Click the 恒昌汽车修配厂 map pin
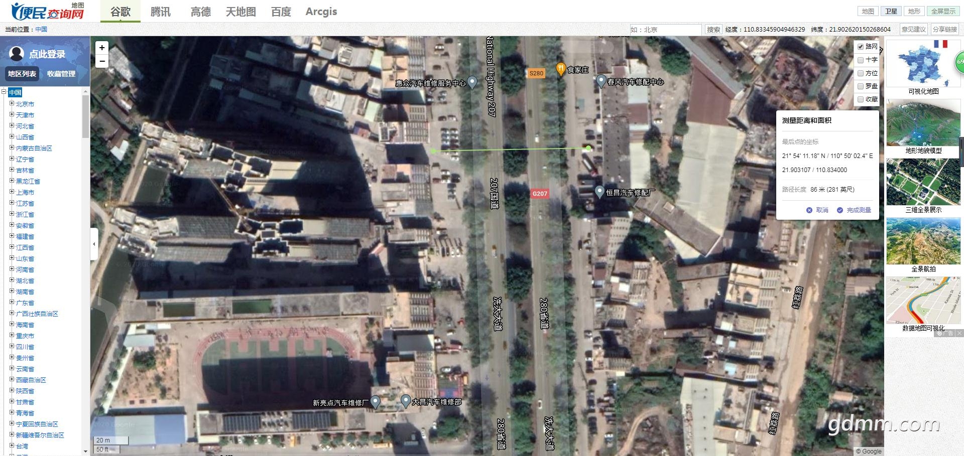 click(x=599, y=192)
